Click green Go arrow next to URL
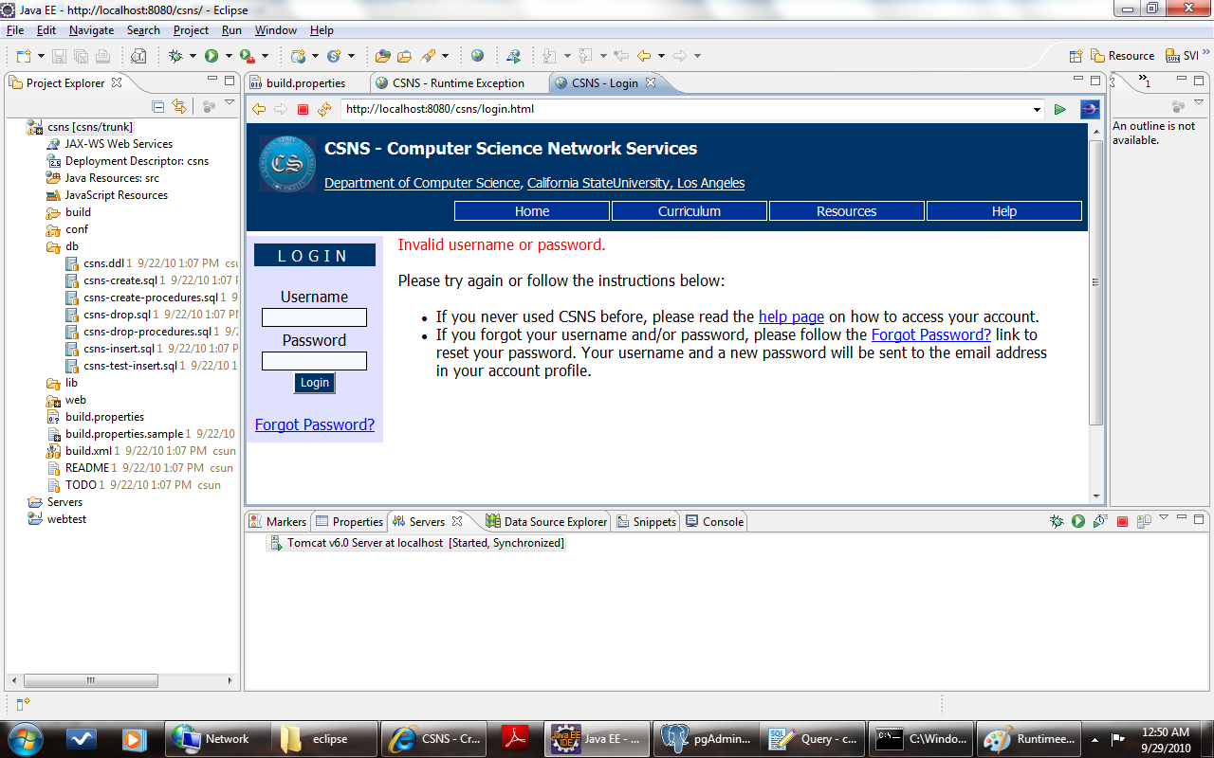 [1060, 109]
